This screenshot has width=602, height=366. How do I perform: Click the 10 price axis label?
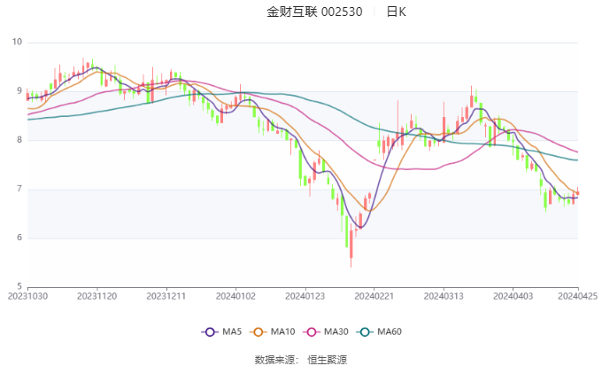(17, 42)
